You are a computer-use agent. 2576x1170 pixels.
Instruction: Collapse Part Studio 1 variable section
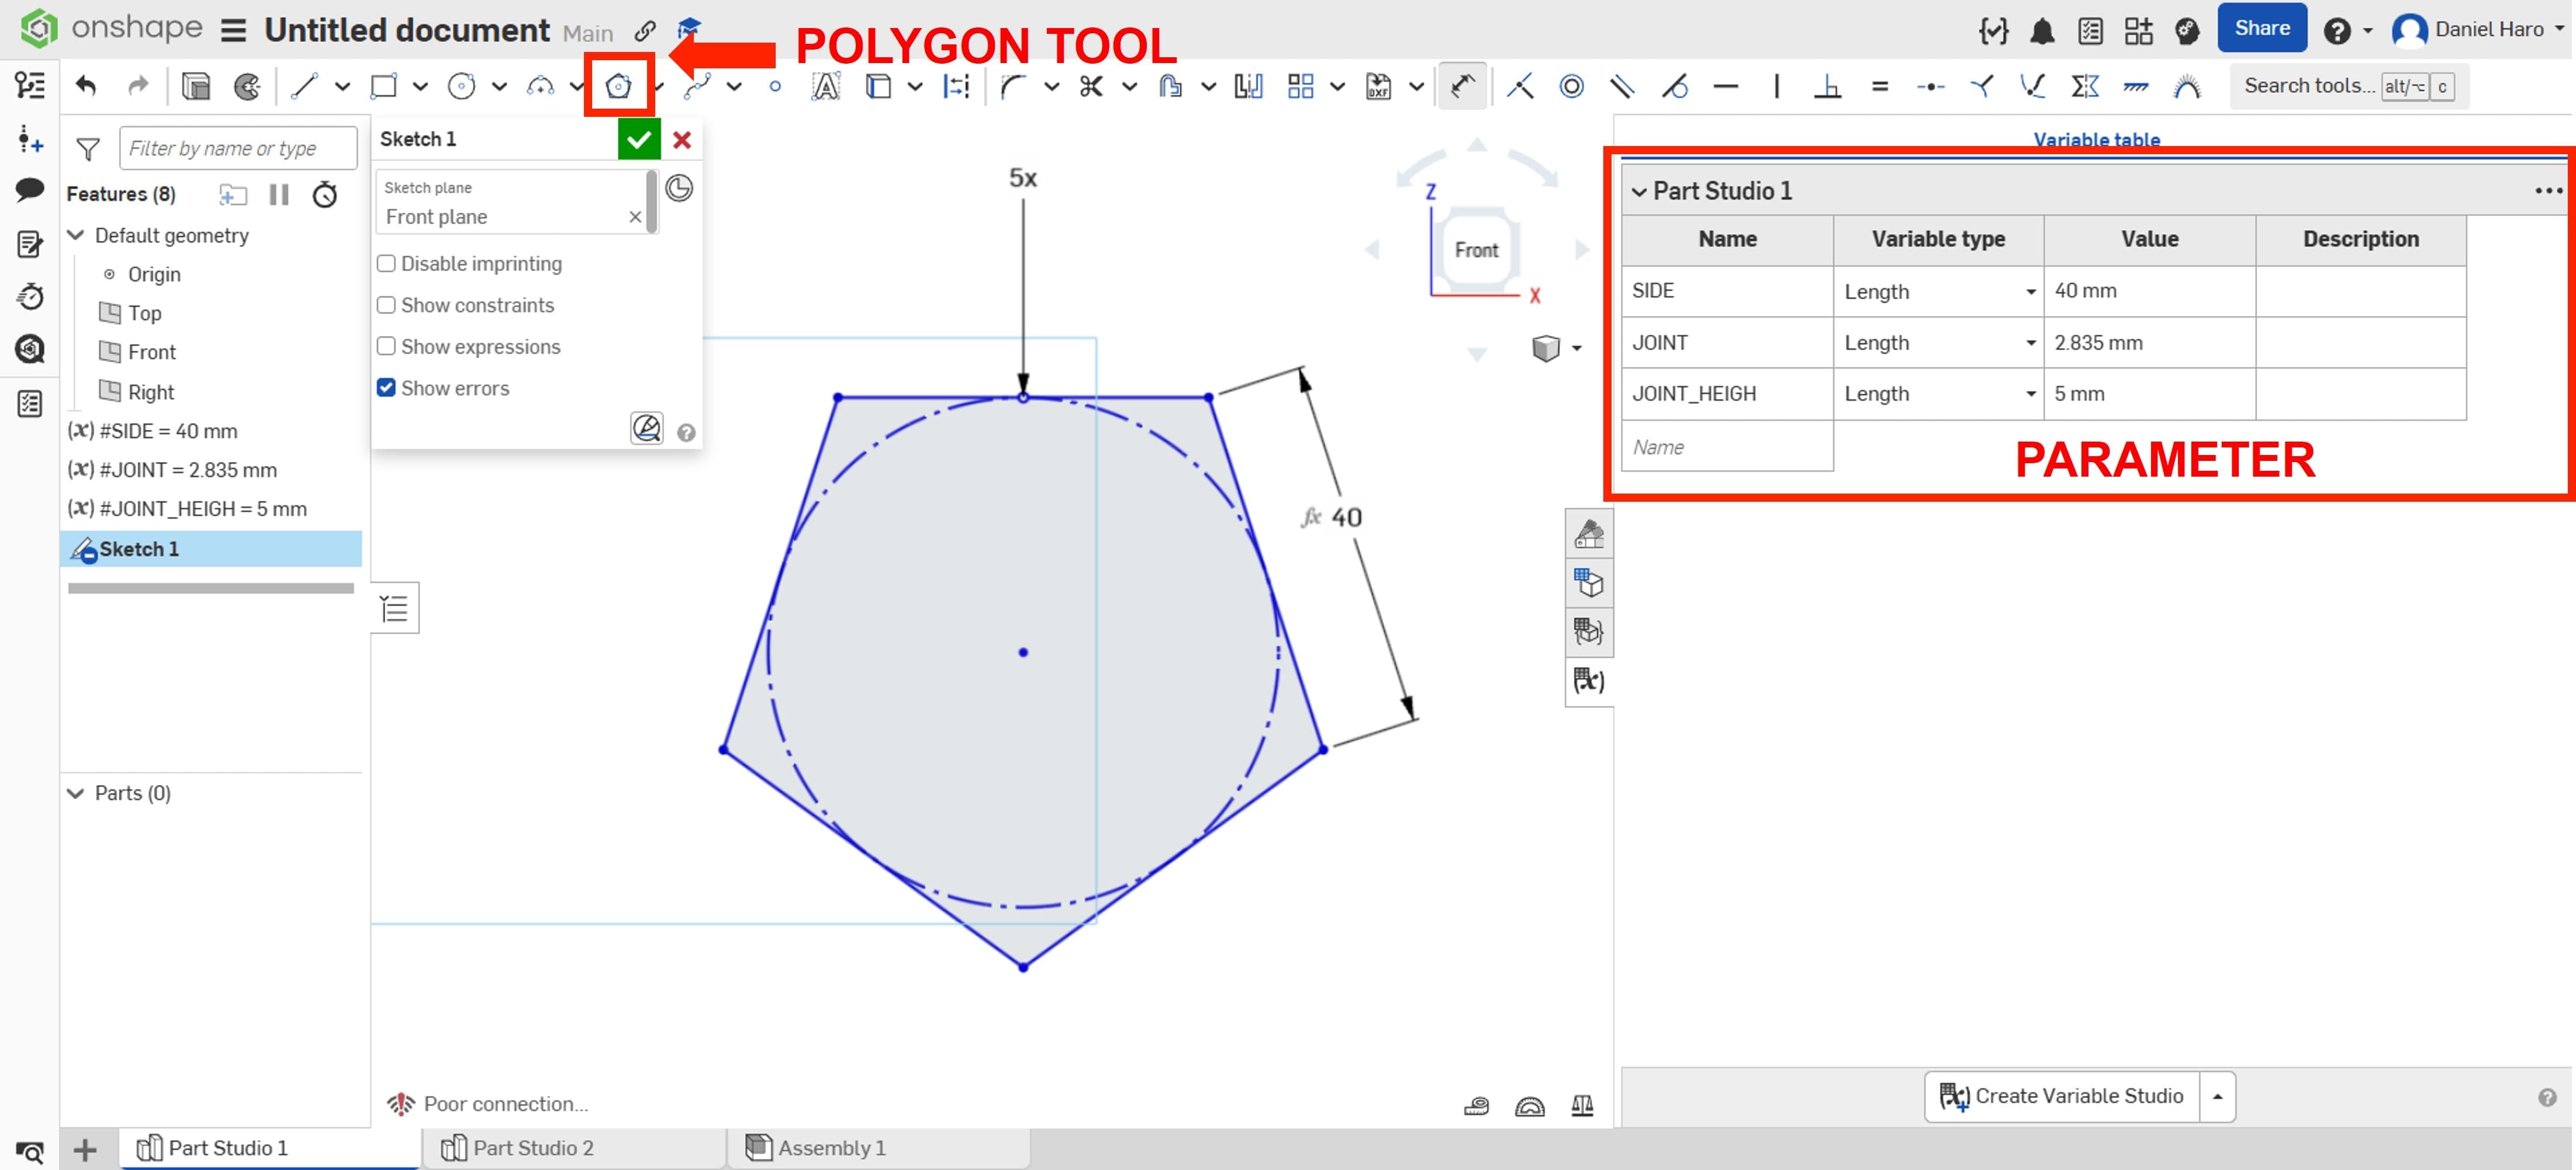(1639, 192)
